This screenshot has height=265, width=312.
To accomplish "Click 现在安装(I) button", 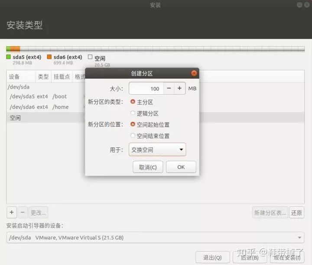I will click(x=287, y=258).
